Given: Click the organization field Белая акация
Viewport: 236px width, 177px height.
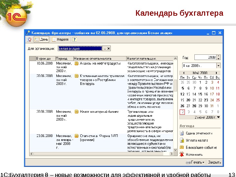Looking at the screenshot, I should 80,49.
